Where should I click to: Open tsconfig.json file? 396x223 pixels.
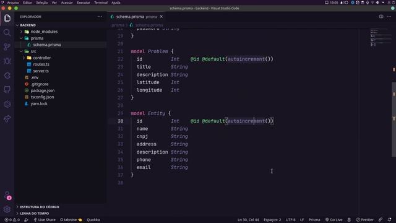tap(61, 97)
